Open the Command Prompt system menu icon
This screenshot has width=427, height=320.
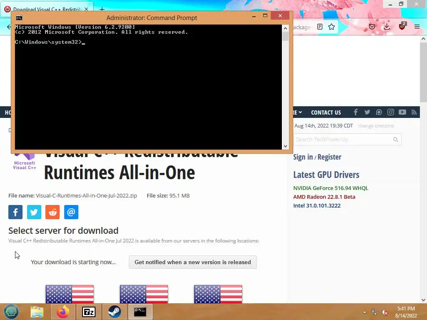(19, 18)
